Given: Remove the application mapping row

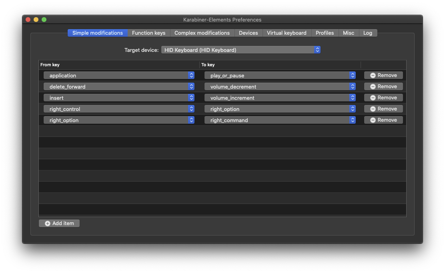Looking at the screenshot, I should pos(383,75).
